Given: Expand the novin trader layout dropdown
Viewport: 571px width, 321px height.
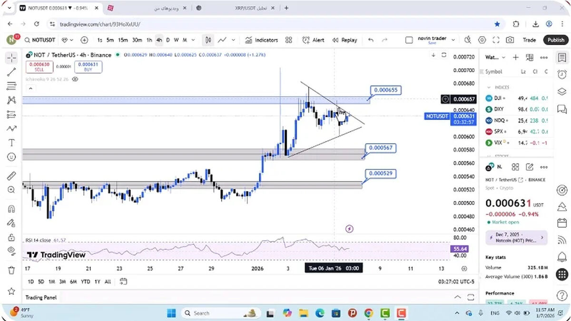Looking at the screenshot, I should [453, 40].
